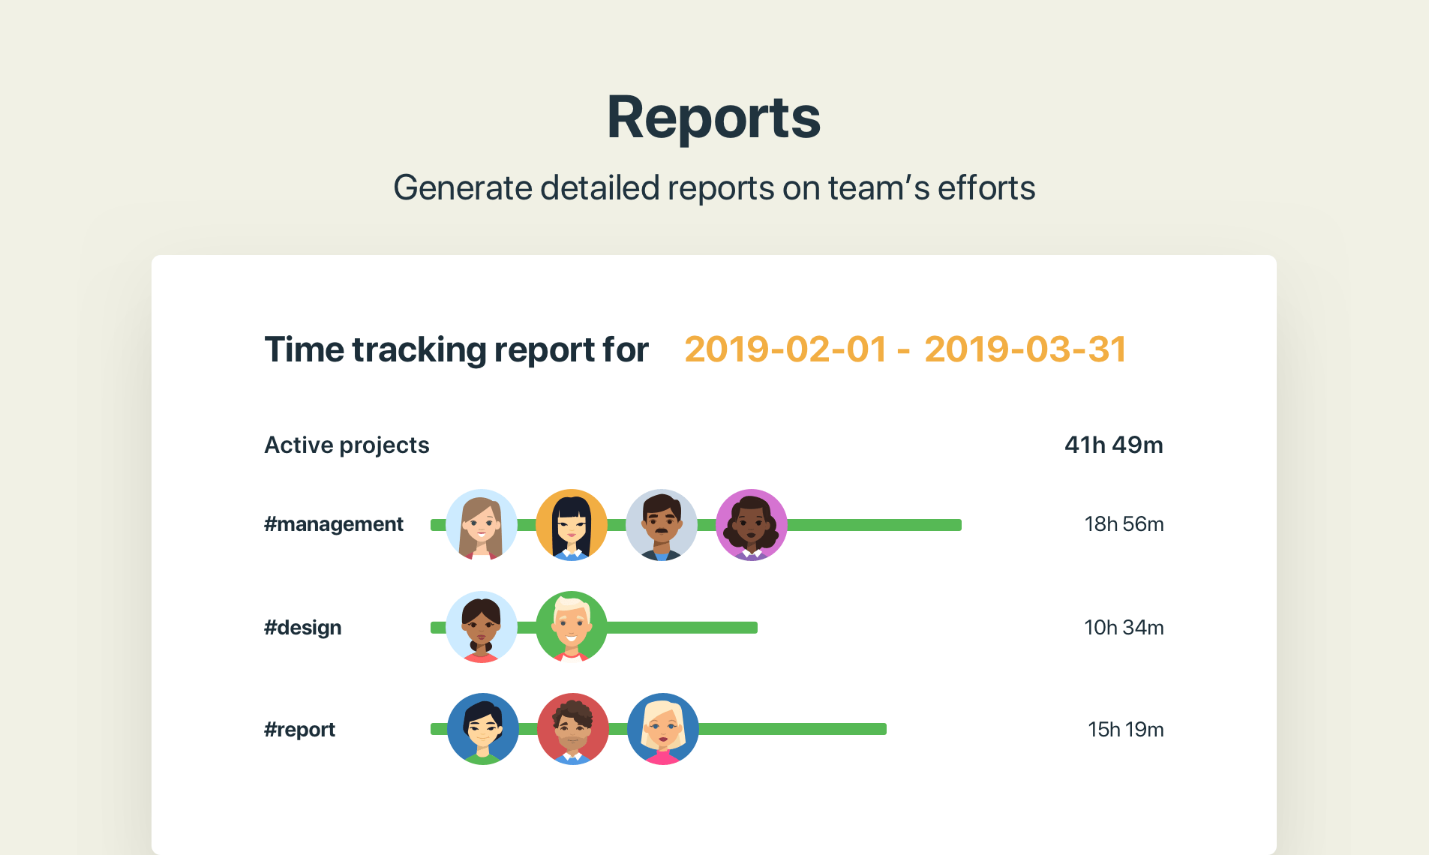The image size is (1429, 855).
Task: Click the red-circled avatar in #report
Action: coord(573,729)
